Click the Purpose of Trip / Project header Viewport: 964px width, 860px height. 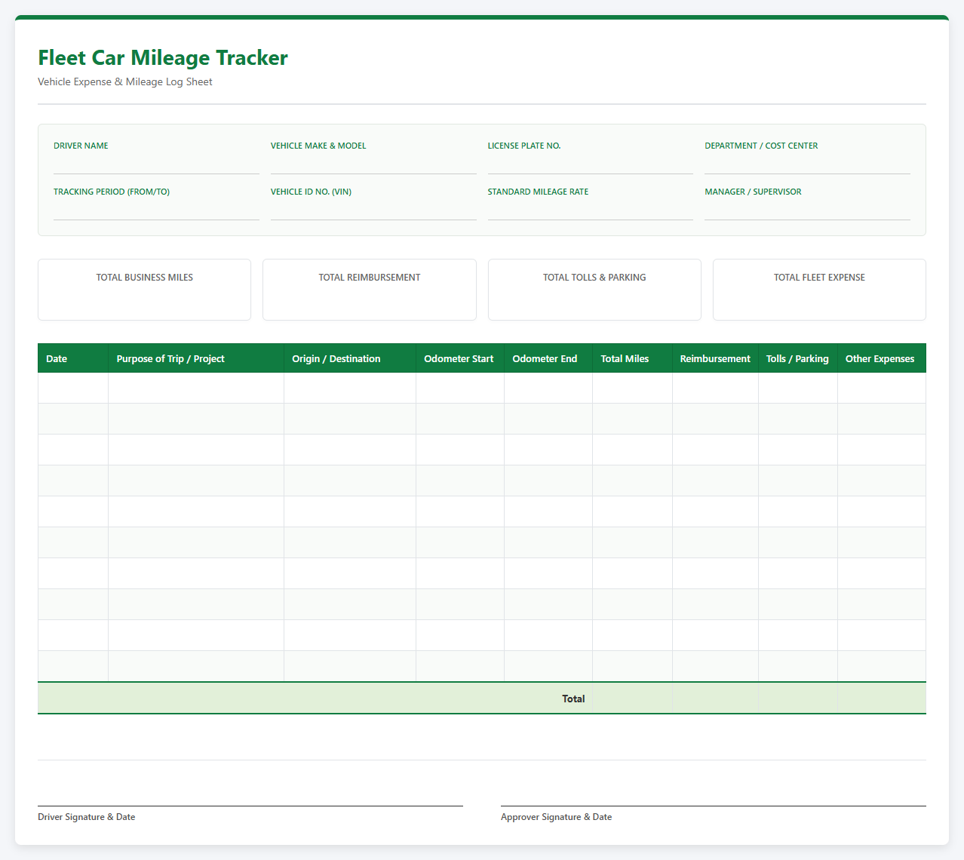[196, 358]
